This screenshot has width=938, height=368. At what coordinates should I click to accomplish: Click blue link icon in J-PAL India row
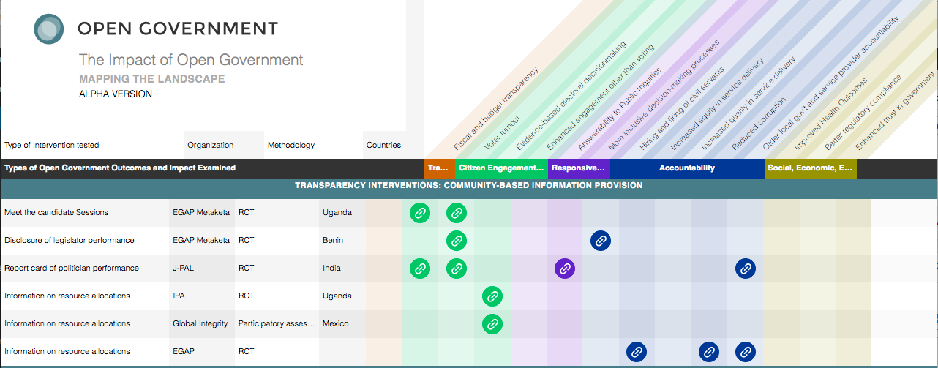(x=746, y=269)
